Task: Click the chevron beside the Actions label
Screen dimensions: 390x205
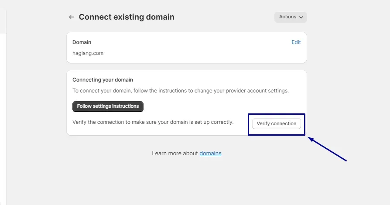Action: 301,17
